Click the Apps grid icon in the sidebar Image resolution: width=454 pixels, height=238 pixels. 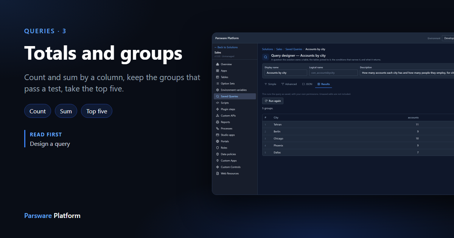click(218, 71)
